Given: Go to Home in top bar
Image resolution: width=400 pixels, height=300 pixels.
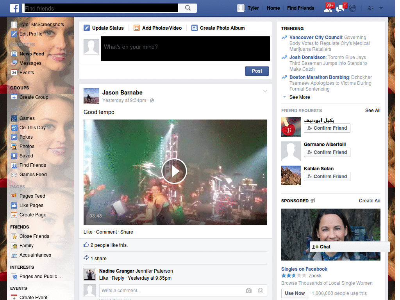Looking at the screenshot, I should (x=273, y=8).
